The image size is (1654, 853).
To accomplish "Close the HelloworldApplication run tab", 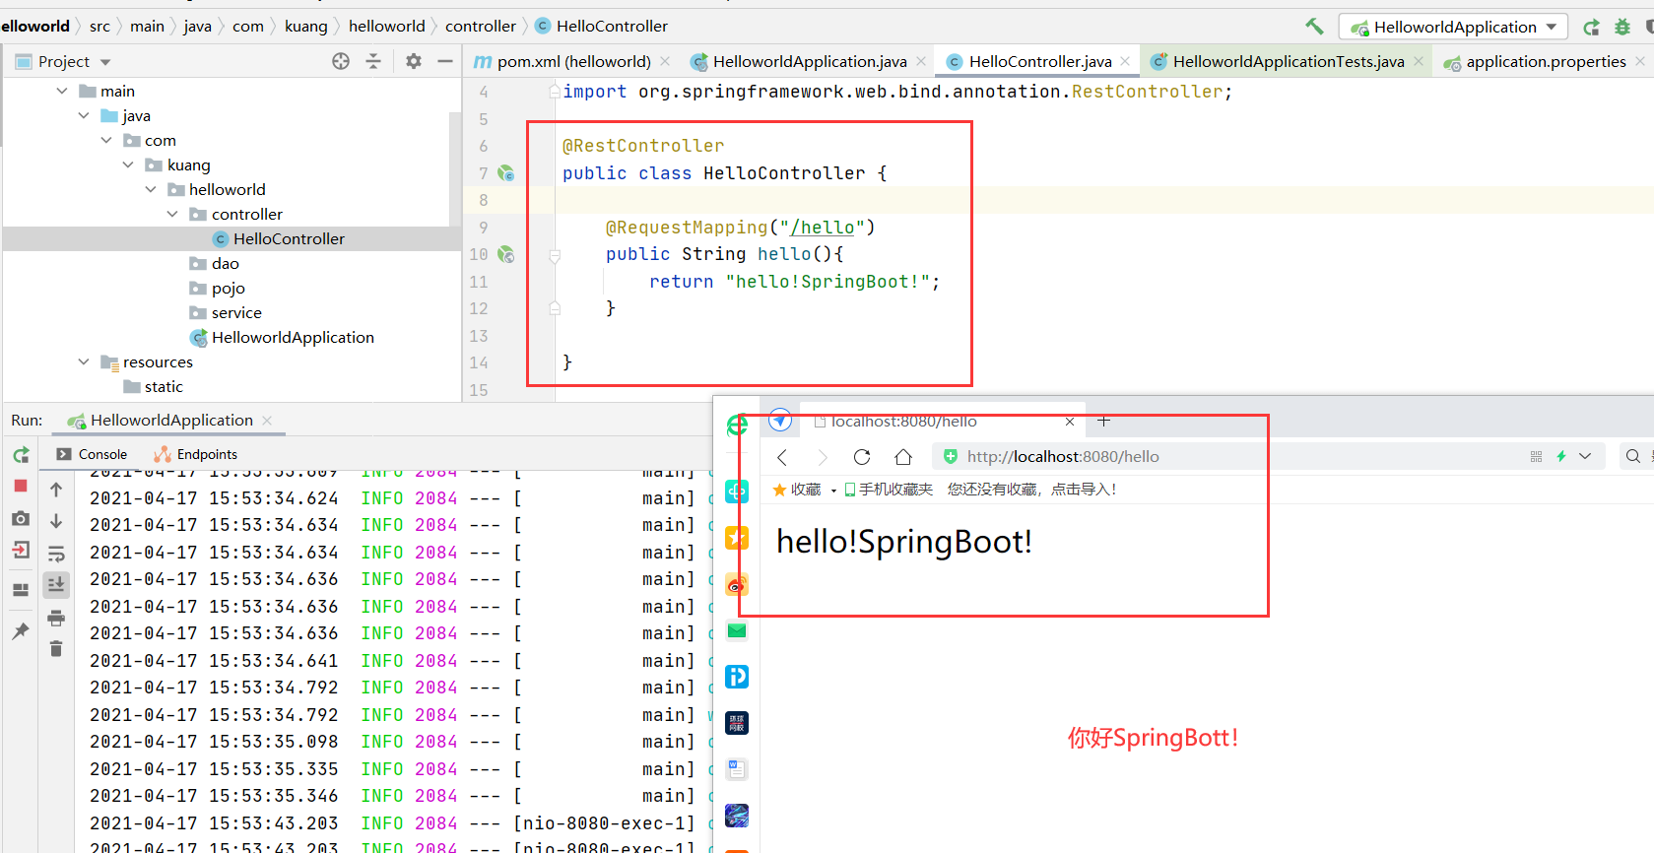I will click(267, 420).
